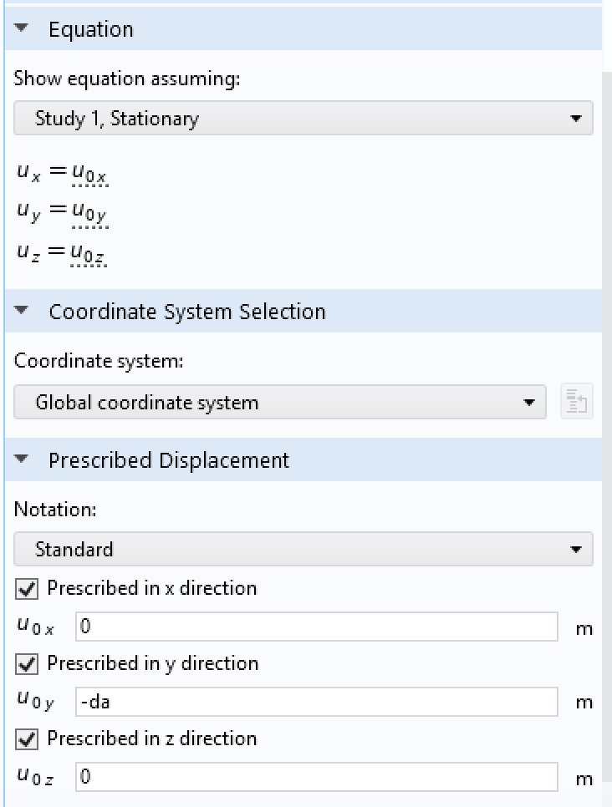Screen dimensions: 612x807
Task: Click the u0x input field containing 0
Action: click(316, 627)
